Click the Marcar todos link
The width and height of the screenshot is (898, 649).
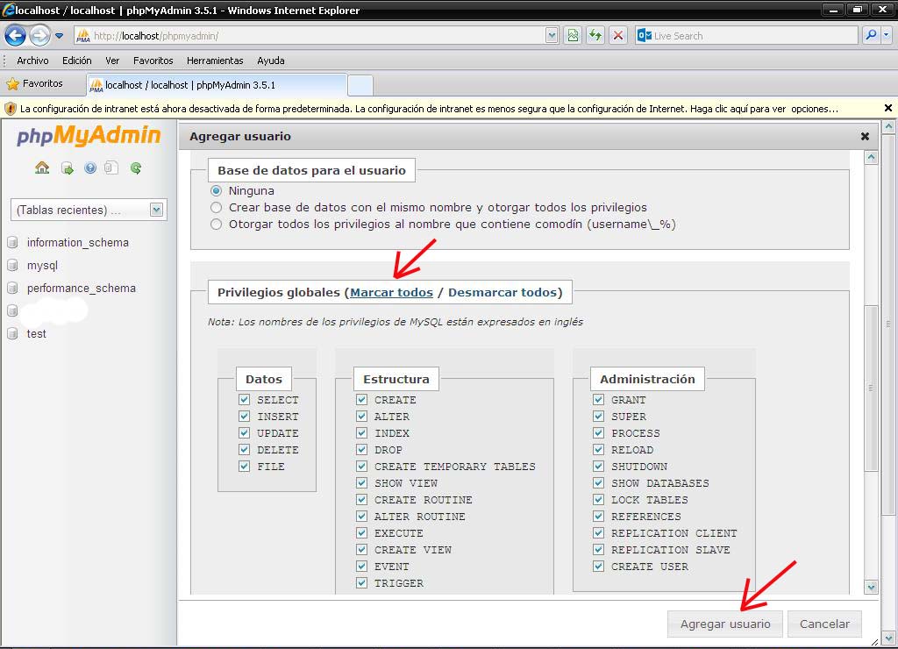[392, 292]
